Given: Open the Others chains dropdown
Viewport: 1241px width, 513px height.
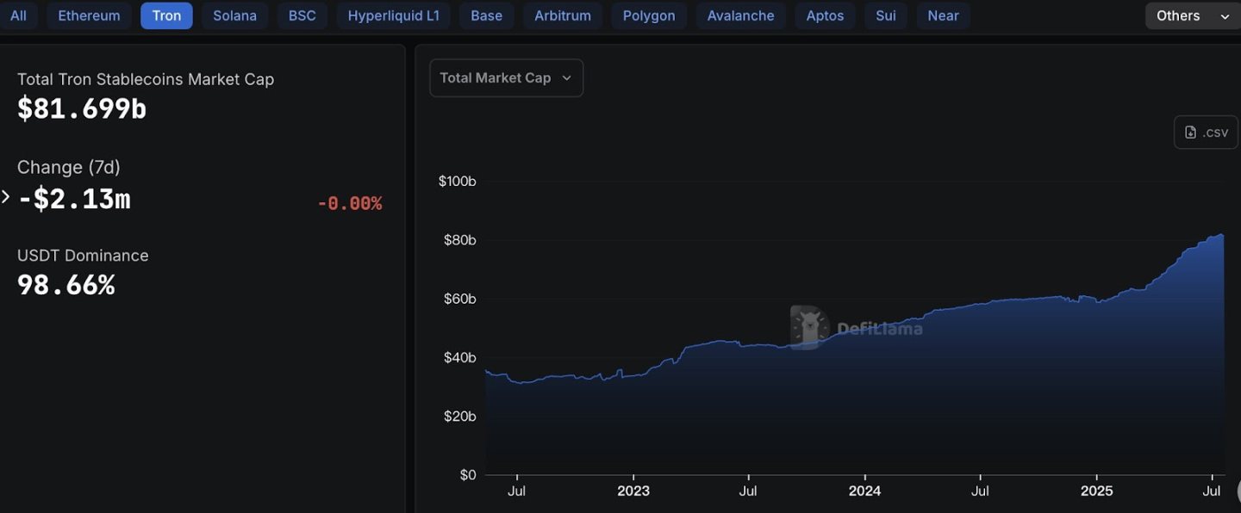Looking at the screenshot, I should pos(1193,15).
